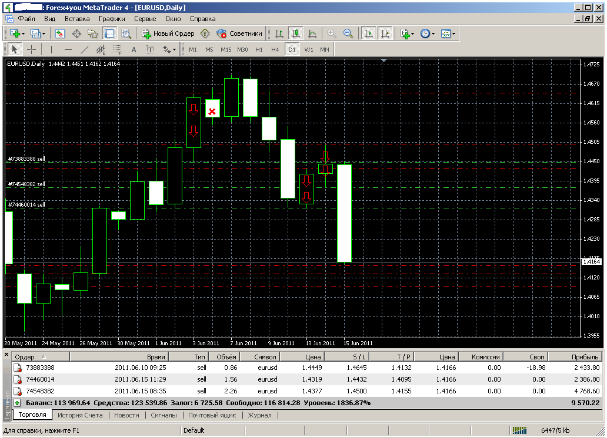
Task: Select the H4 timeframe
Action: [x=275, y=49]
